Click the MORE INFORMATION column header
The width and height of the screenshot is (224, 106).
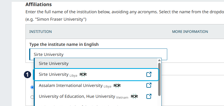pos(190,32)
